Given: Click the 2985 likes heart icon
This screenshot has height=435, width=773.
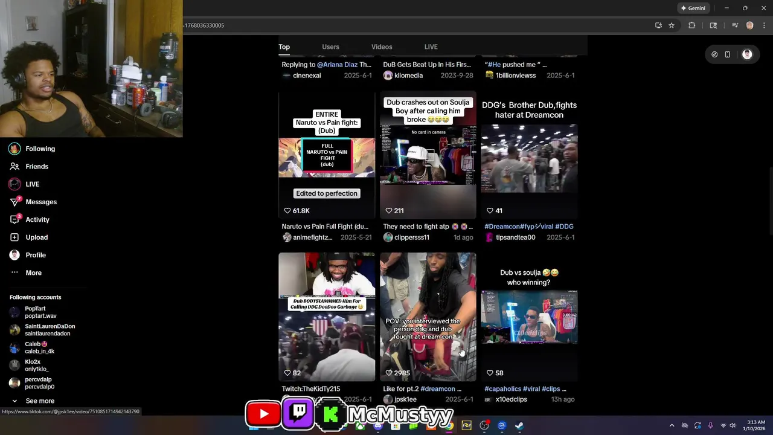Looking at the screenshot, I should (389, 373).
